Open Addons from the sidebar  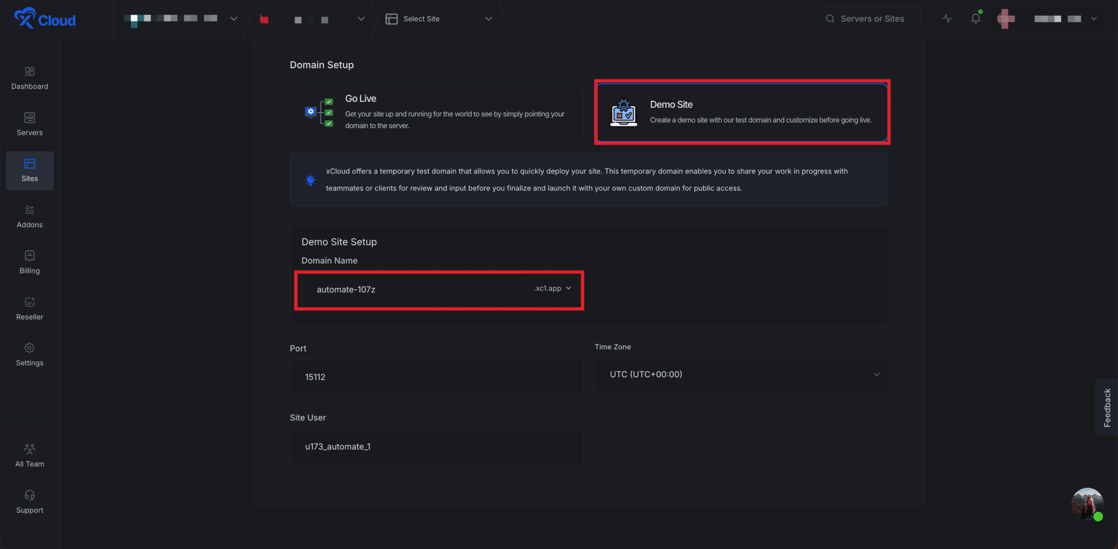(30, 217)
